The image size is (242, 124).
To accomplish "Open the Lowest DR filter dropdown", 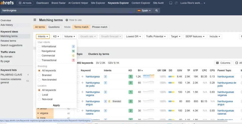I will (133, 36).
